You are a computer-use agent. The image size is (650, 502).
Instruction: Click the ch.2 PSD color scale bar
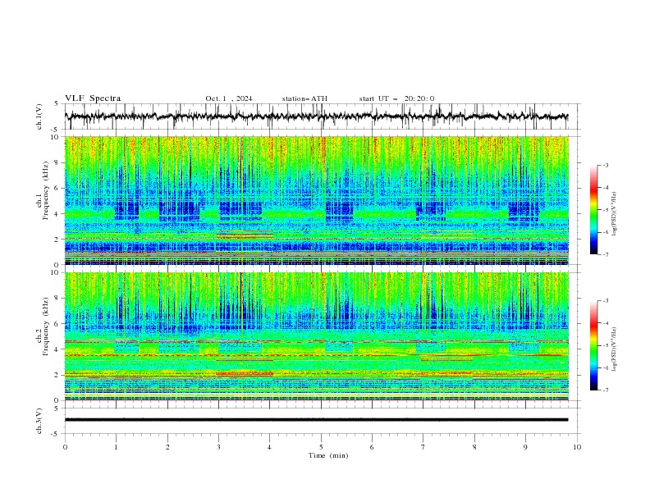(x=593, y=345)
